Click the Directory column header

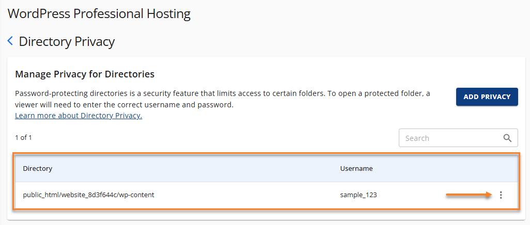[x=38, y=168]
